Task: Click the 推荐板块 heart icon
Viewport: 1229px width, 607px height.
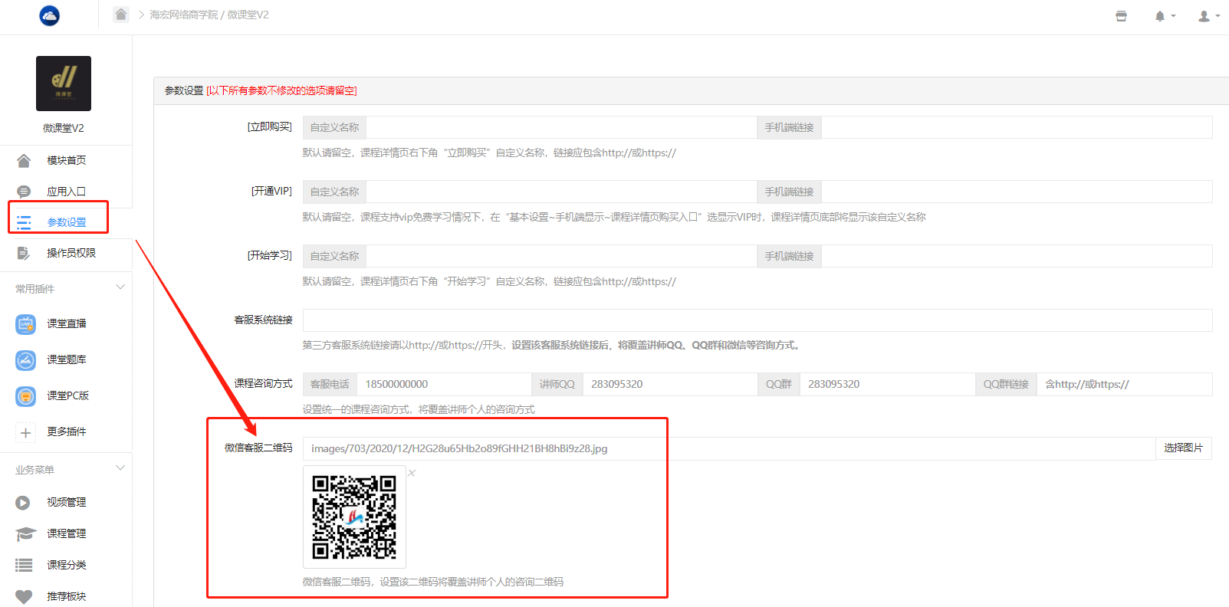Action: tap(24, 597)
